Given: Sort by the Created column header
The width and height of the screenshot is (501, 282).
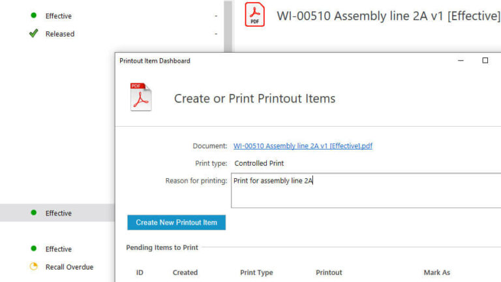Looking at the screenshot, I should [x=185, y=272].
